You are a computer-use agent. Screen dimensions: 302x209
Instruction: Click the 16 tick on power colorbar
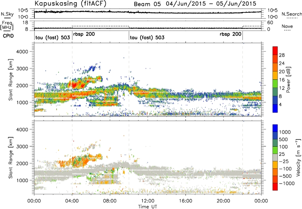(282, 80)
